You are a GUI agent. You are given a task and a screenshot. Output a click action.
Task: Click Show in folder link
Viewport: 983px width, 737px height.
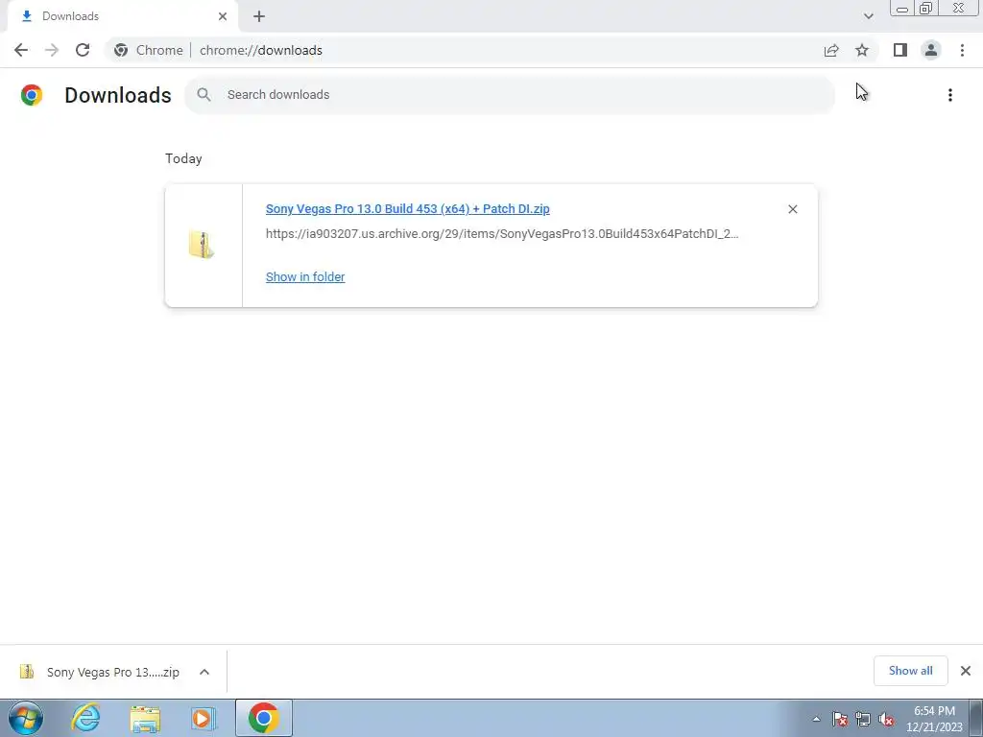(305, 277)
